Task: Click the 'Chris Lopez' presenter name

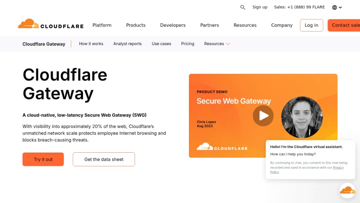Action: point(206,122)
